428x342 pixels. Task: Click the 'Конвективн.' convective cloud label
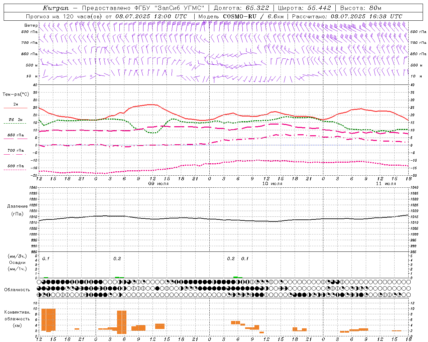(17, 312)
